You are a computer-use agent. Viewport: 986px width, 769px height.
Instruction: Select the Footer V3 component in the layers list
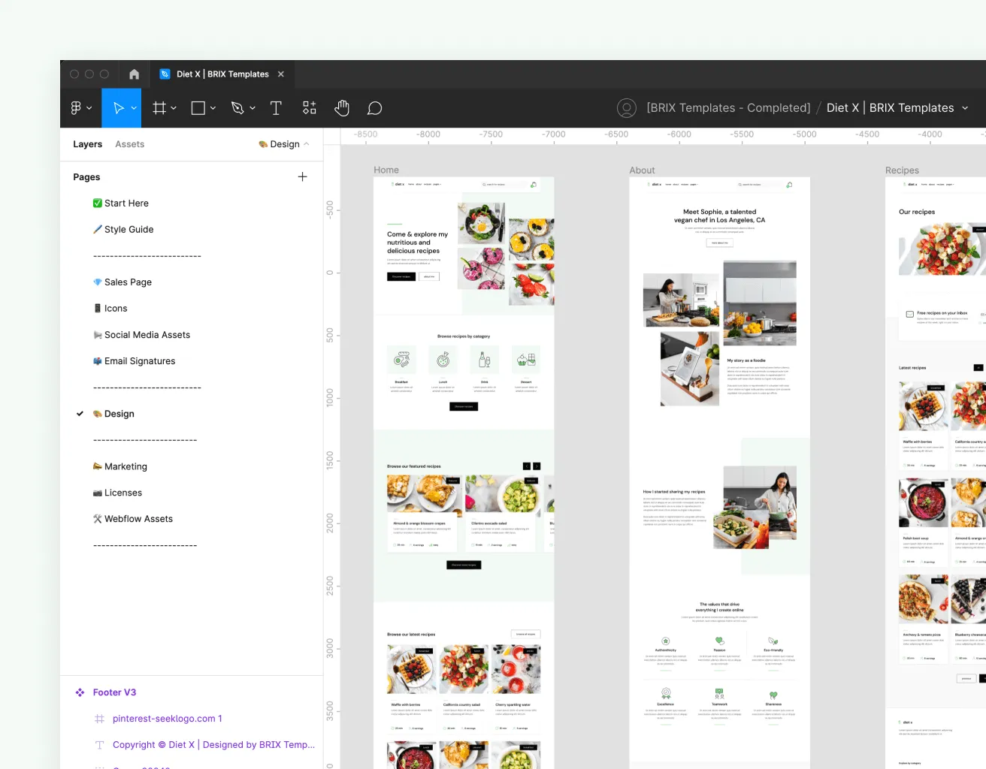tap(114, 692)
